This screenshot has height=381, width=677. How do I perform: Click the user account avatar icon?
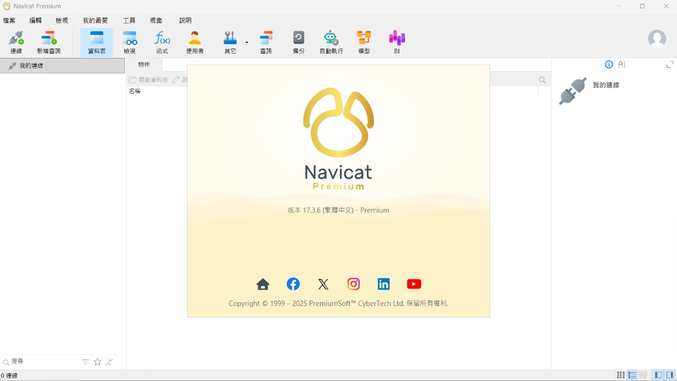657,38
